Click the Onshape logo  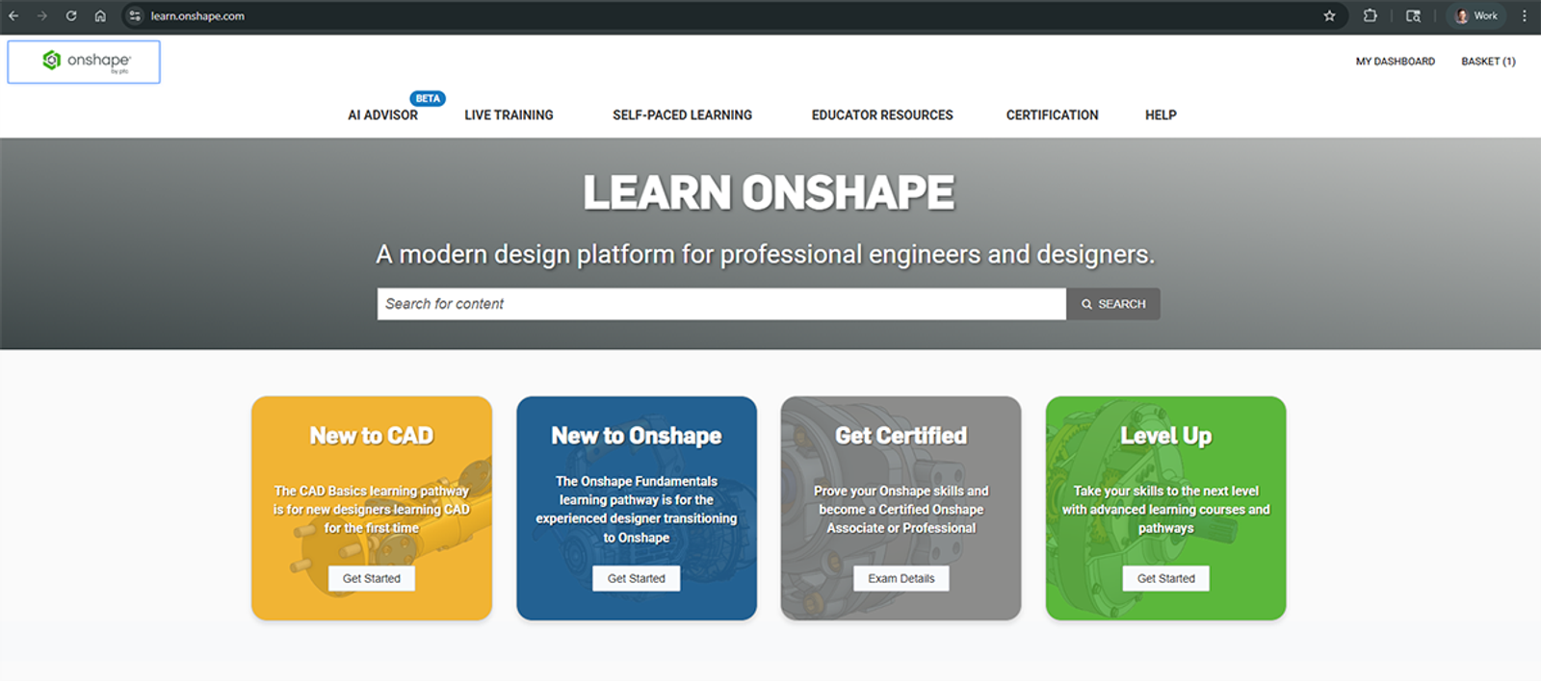(84, 62)
